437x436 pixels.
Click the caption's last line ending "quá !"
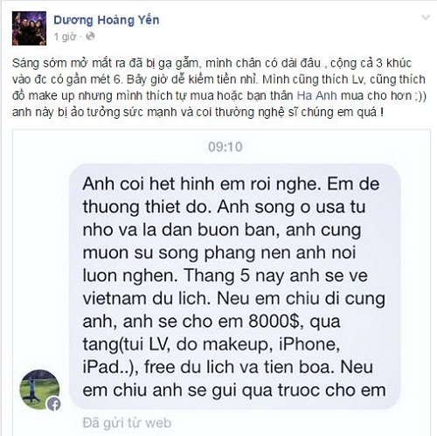point(198,112)
